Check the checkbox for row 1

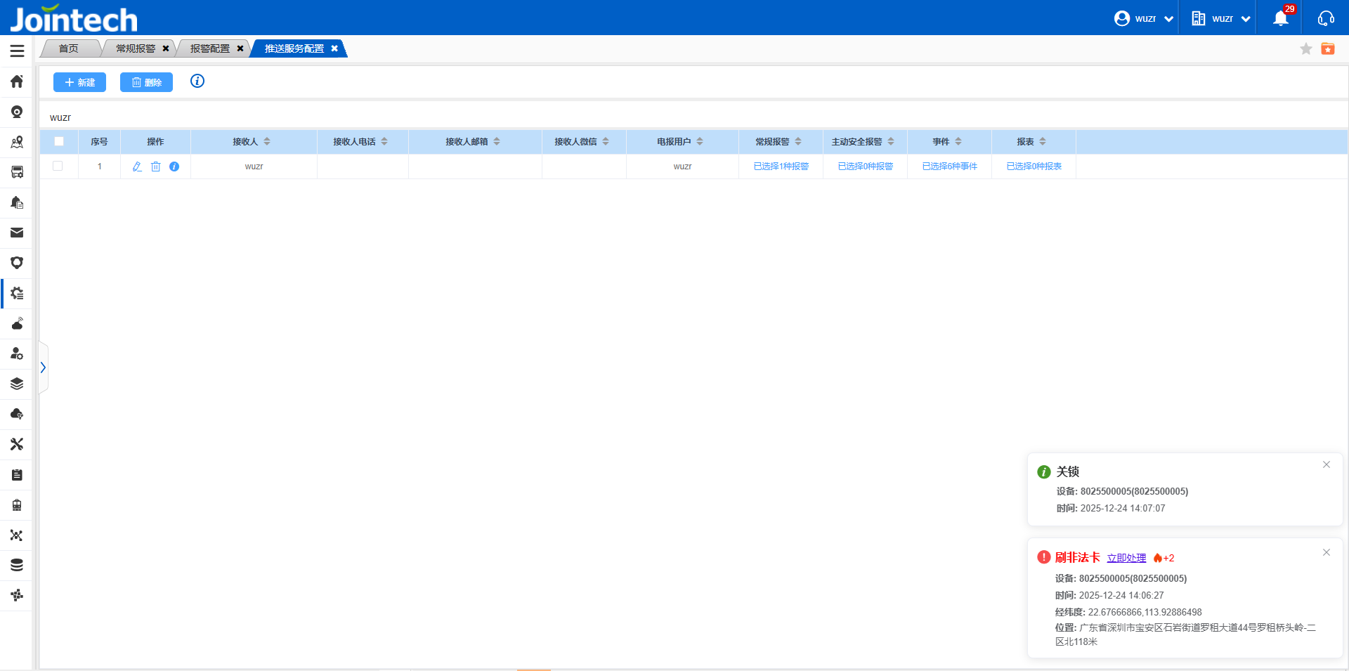[58, 166]
